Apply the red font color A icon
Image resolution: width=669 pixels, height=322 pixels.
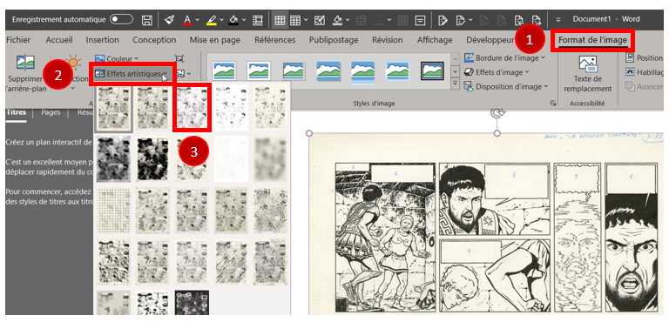(187, 20)
